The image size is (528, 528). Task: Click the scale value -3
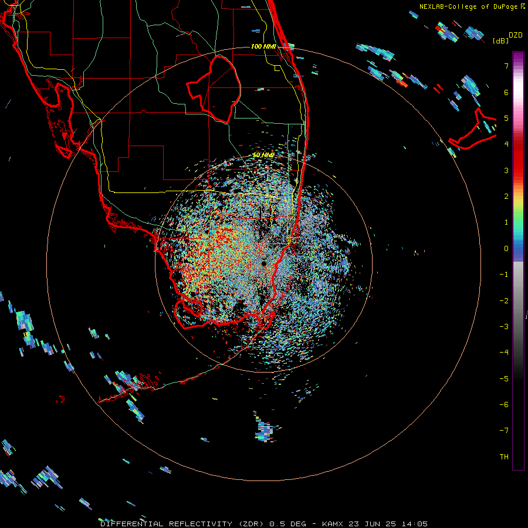(x=504, y=326)
